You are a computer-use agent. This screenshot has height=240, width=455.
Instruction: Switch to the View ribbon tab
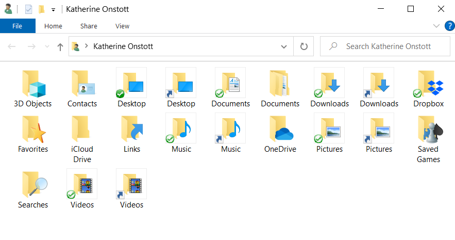click(x=122, y=26)
